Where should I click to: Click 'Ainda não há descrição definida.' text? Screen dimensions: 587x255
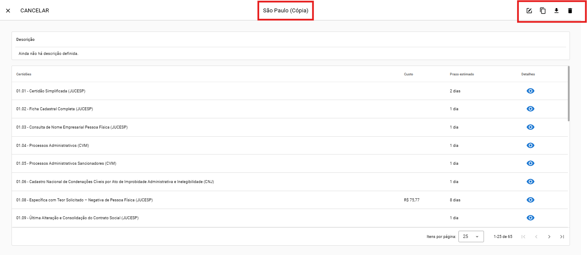(49, 54)
